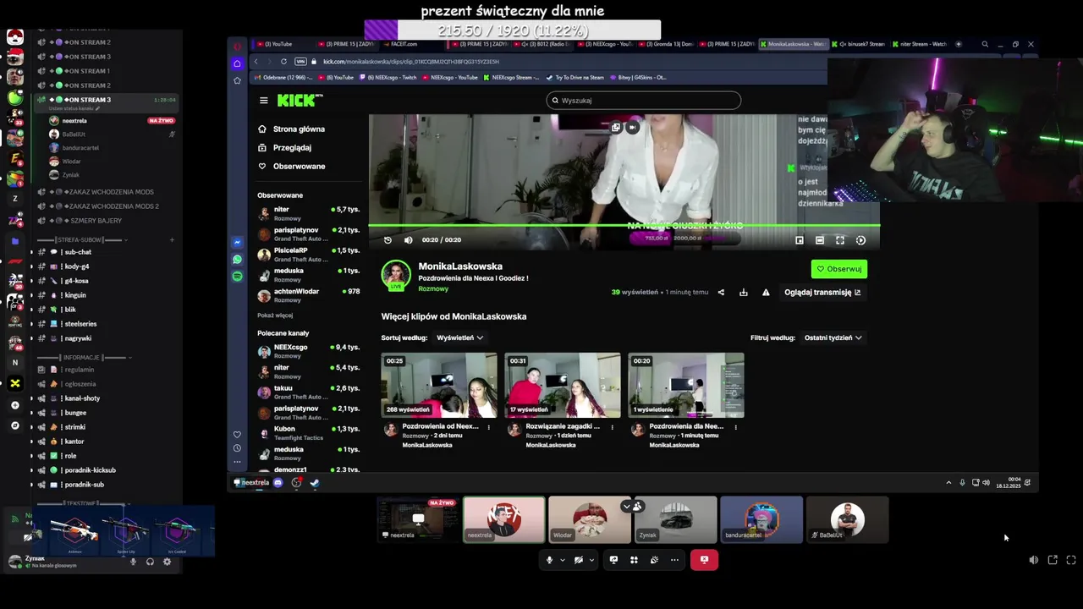
Task: Open WhatsApp in browser sidebar
Action: tap(238, 260)
